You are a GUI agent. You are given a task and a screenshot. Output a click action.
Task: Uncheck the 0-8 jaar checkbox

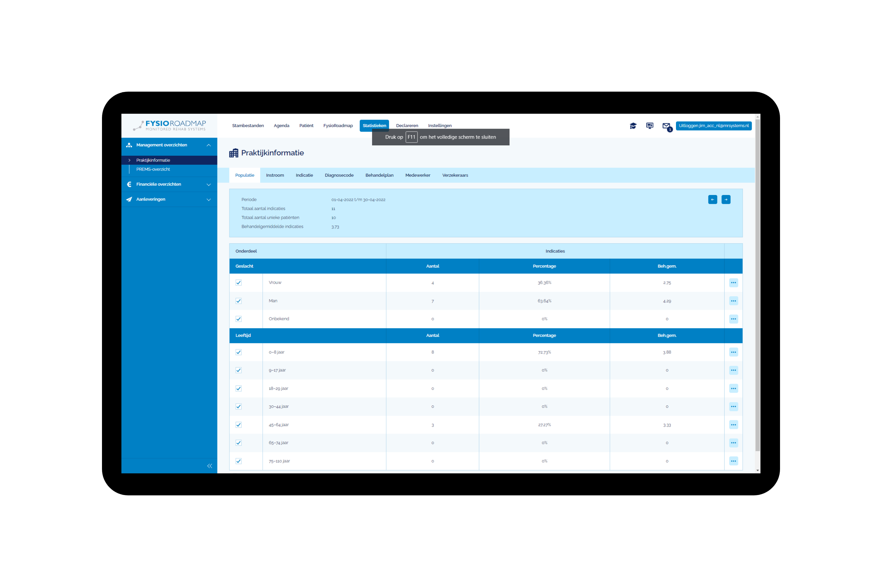[238, 352]
